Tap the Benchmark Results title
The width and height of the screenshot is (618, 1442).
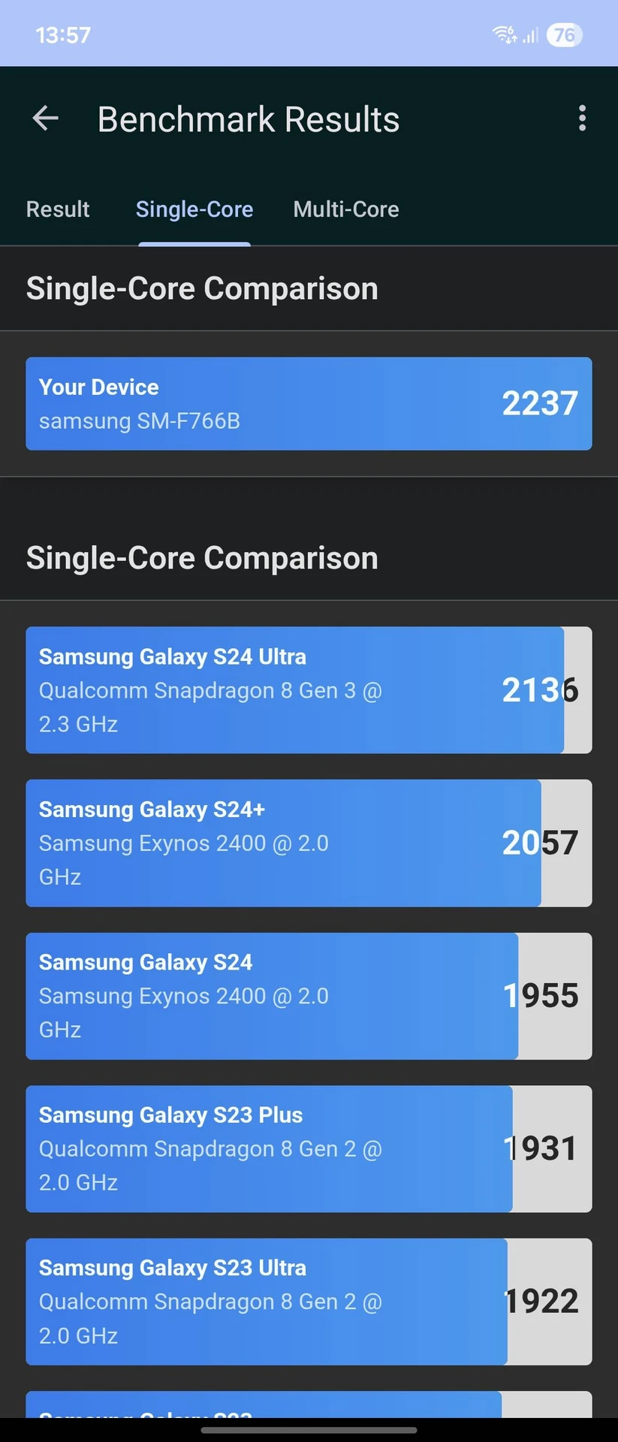pos(249,119)
